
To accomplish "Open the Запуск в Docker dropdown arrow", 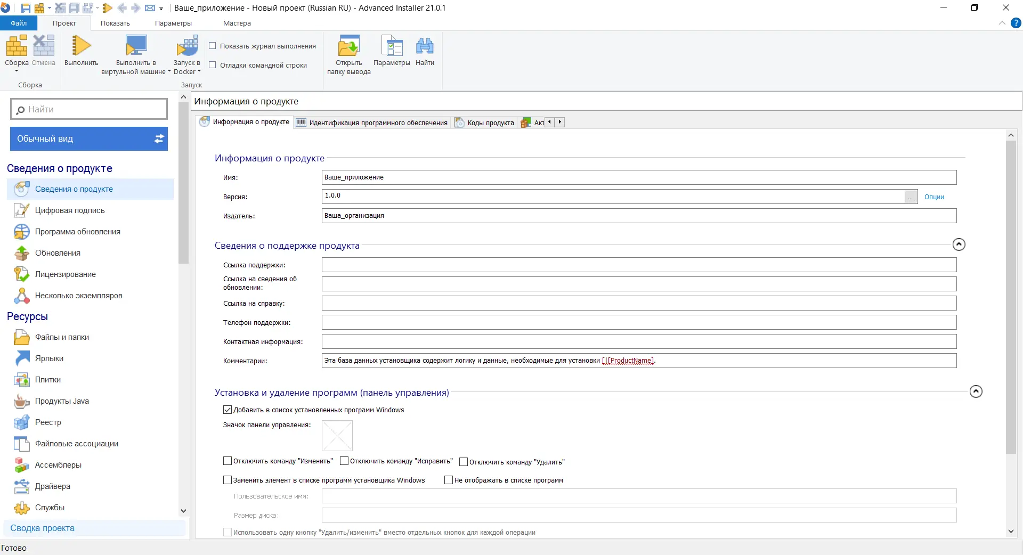I will 199,71.
